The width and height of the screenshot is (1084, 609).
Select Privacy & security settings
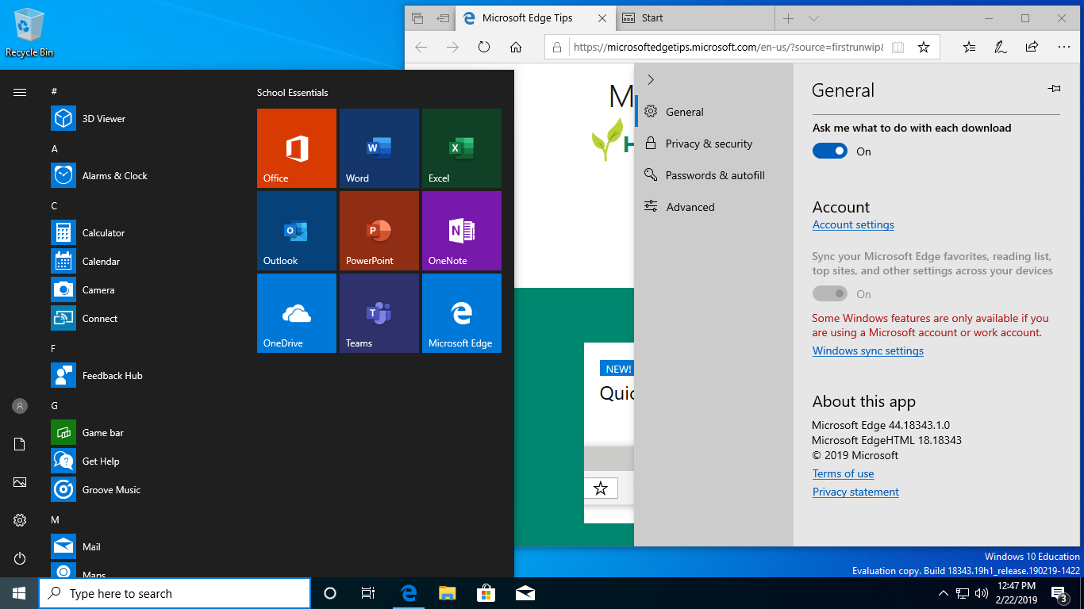tap(714, 144)
